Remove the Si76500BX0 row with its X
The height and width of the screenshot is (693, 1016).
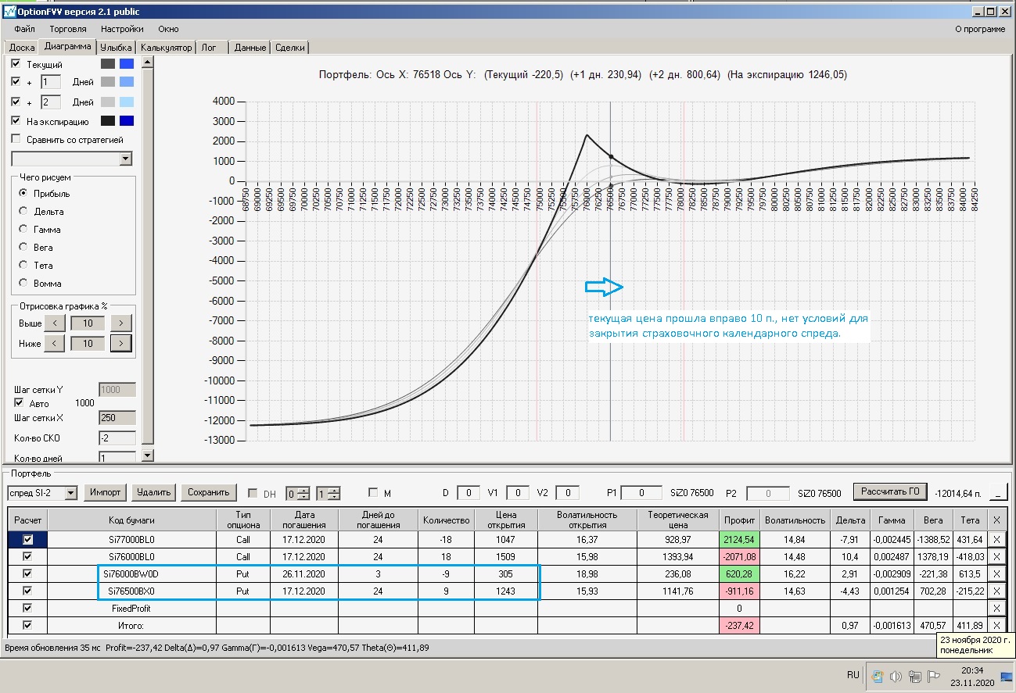pos(996,591)
